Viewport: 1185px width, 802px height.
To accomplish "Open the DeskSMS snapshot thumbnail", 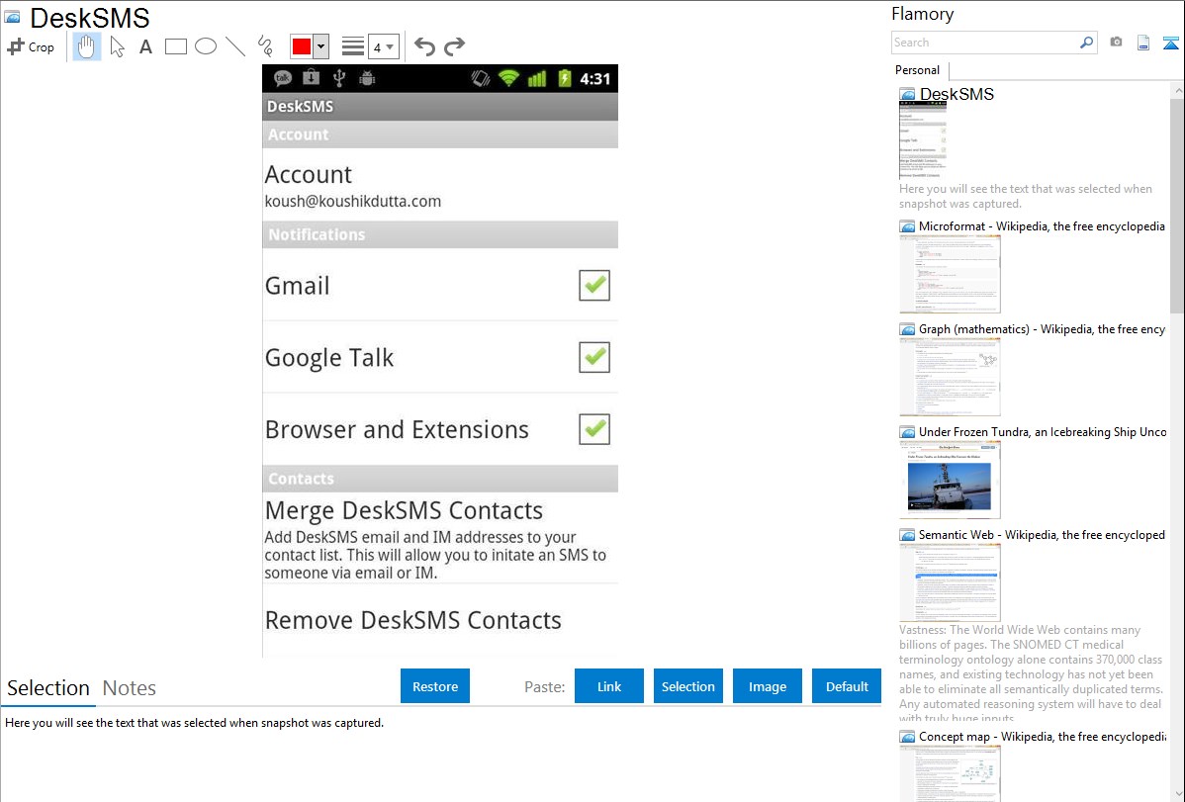I will (x=923, y=139).
